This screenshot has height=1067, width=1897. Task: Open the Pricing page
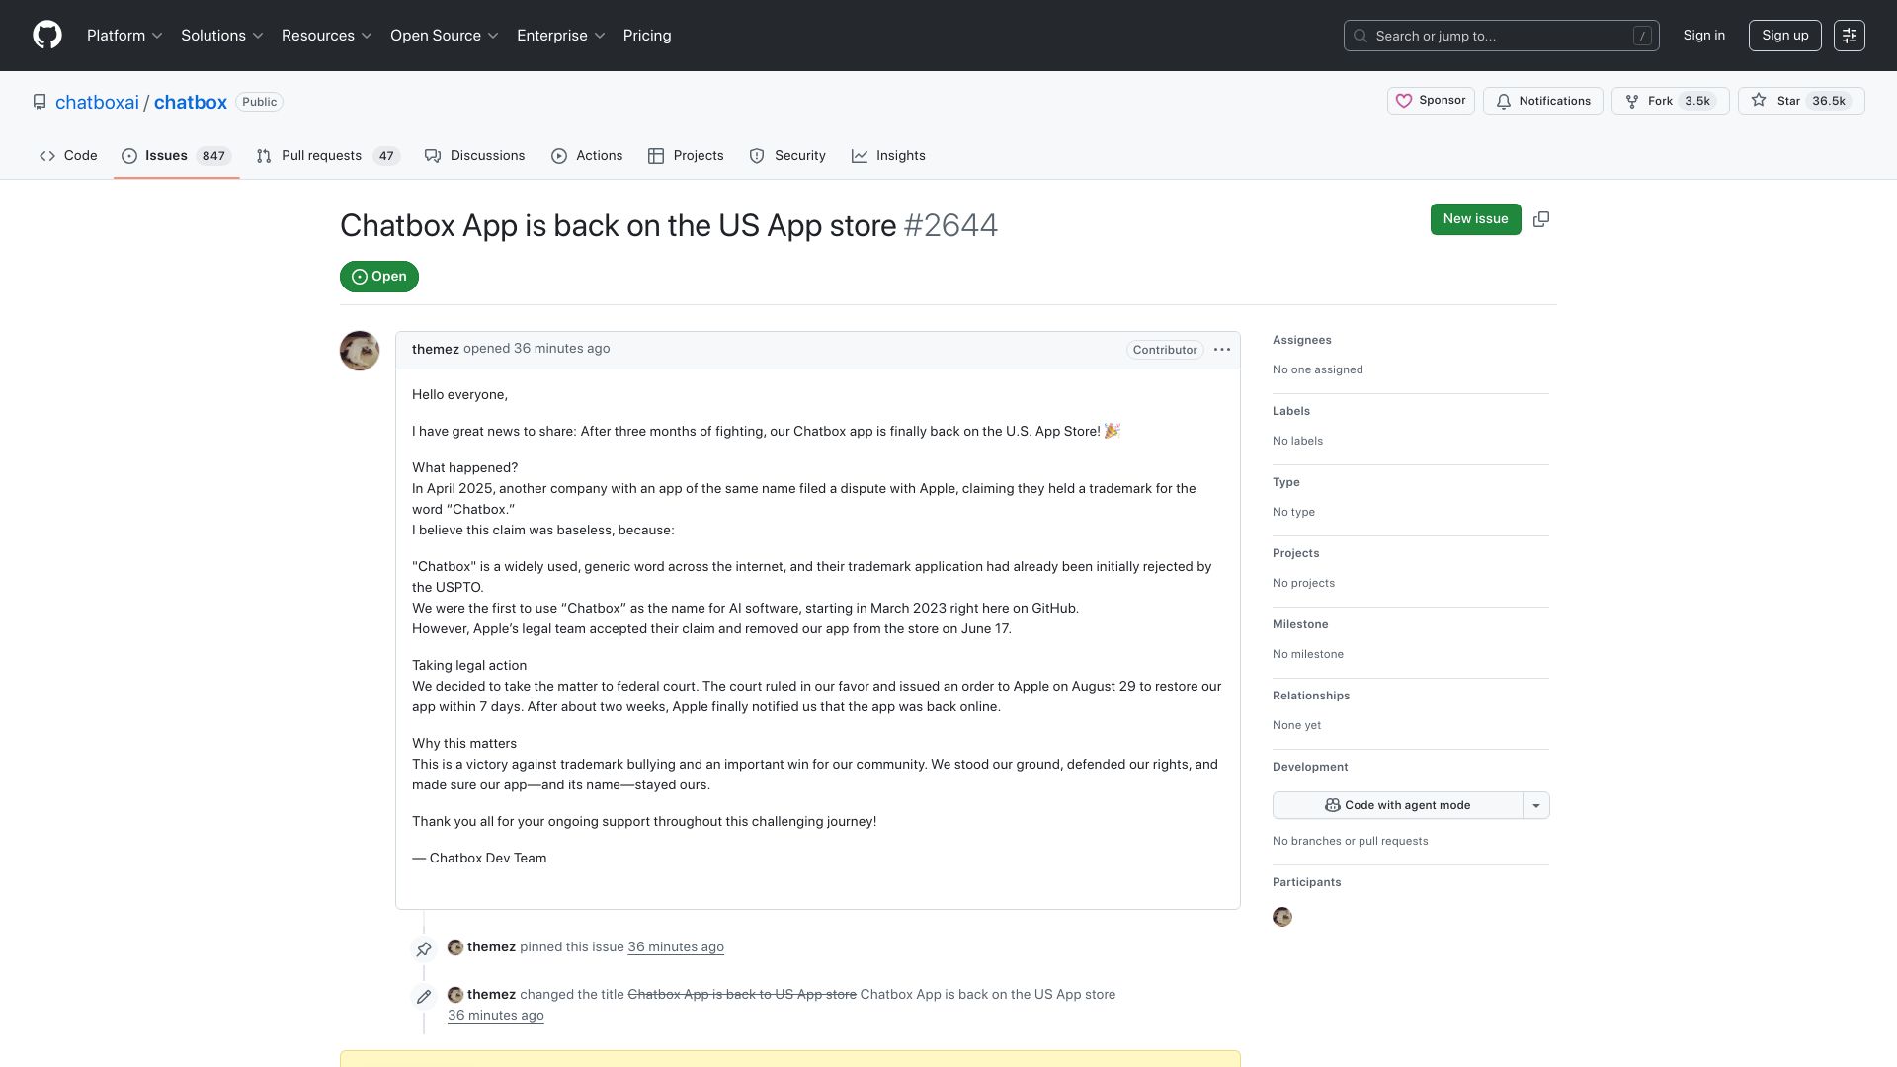(x=647, y=36)
